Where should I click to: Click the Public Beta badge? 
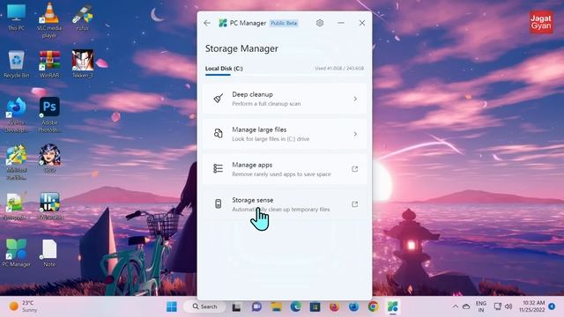pos(284,23)
